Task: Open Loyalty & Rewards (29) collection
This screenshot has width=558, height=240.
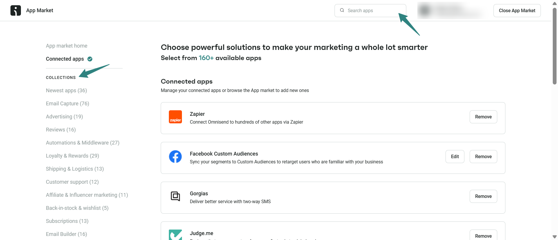Action: tap(72, 156)
